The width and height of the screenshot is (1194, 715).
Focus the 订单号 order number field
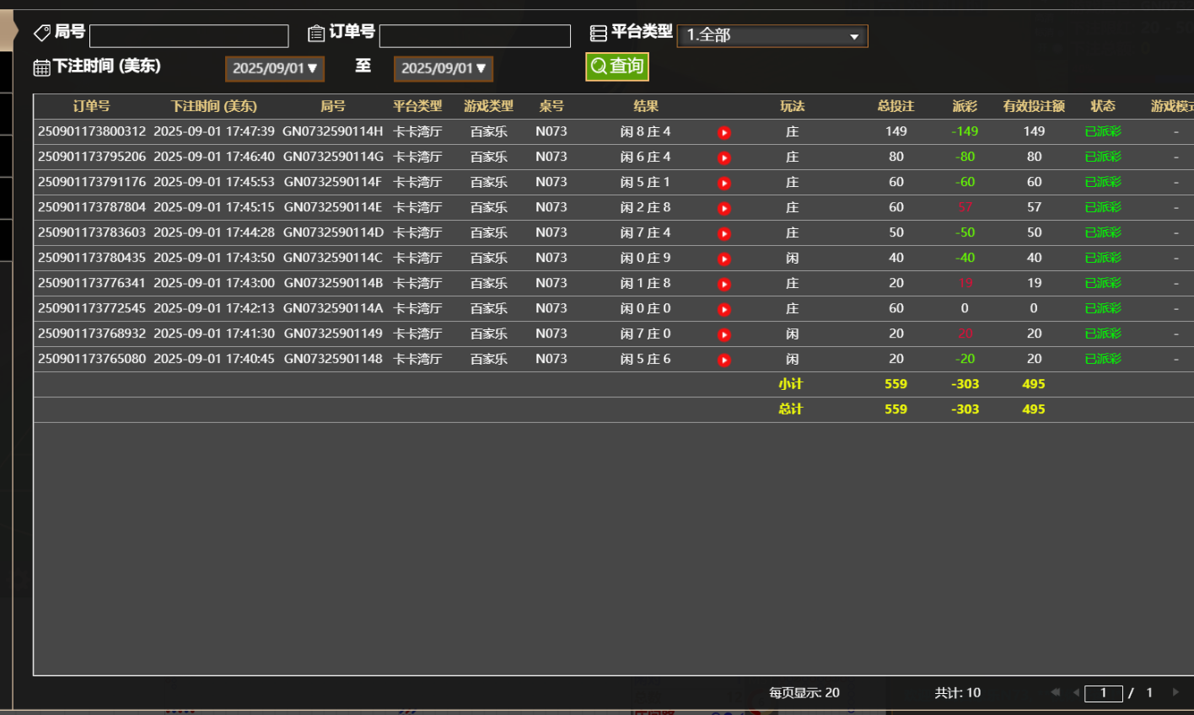475,35
